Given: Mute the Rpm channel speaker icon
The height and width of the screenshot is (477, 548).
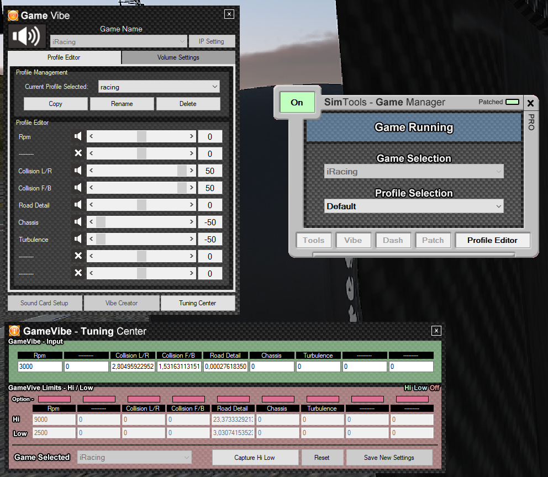Looking at the screenshot, I should coord(78,136).
